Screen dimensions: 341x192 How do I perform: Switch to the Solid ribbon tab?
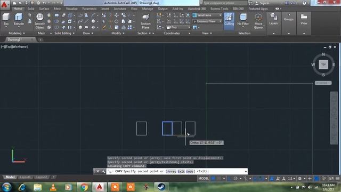[31, 9]
